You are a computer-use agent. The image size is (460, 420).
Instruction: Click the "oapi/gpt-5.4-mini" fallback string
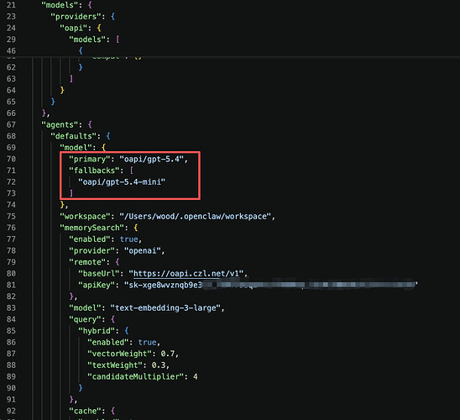point(122,182)
